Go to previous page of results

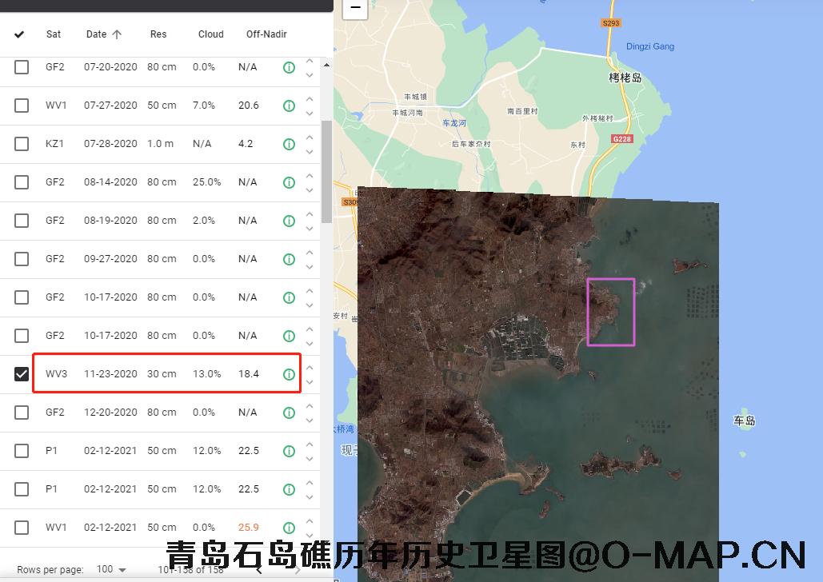(258, 569)
